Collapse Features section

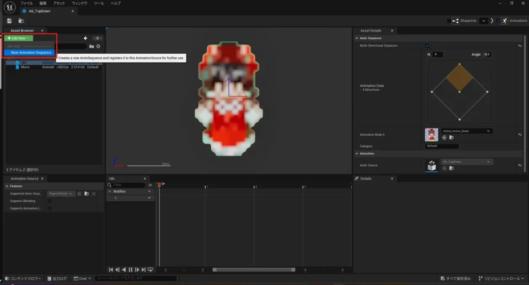(x=7, y=186)
